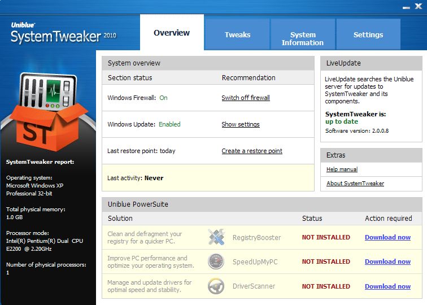Click the 'Solution' column header
The image size is (427, 305).
pyautogui.click(x=120, y=219)
